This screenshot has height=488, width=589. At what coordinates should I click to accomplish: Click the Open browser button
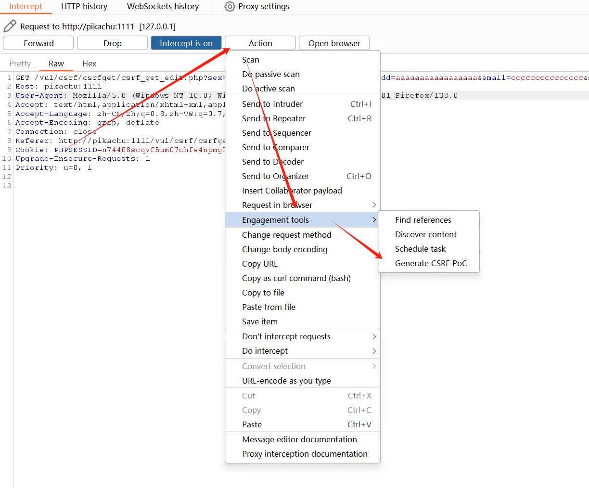coord(334,43)
